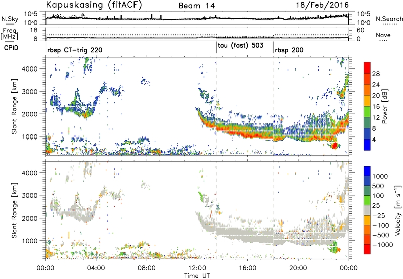This screenshot has height=279, width=403.
Task: Pick the red top segment of Power colorbar
Action: click(367, 67)
